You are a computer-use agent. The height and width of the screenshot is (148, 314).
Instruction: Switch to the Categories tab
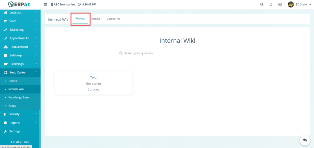pos(113,19)
